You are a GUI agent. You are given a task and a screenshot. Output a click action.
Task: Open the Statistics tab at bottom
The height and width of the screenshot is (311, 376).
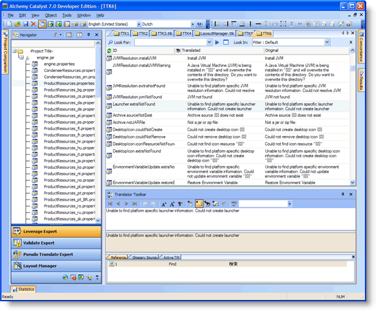(23, 290)
